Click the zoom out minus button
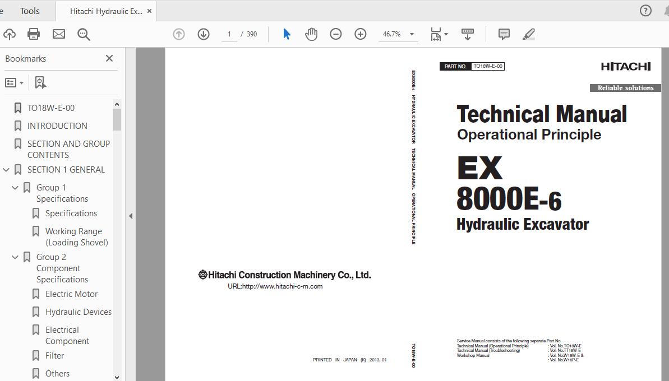669x381 pixels. pos(336,34)
